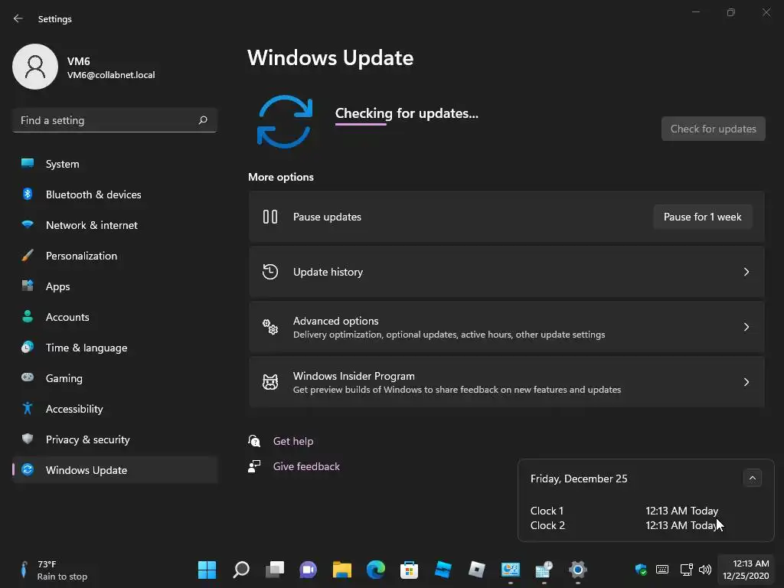Open the Accounts settings category
Screen dimensions: 784x588
115,317
